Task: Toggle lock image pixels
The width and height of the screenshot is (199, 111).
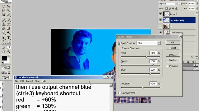Action: pos(170,9)
